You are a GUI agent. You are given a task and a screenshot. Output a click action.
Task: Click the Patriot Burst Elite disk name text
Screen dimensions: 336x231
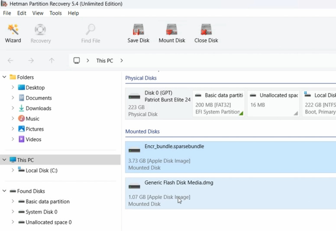point(168,100)
